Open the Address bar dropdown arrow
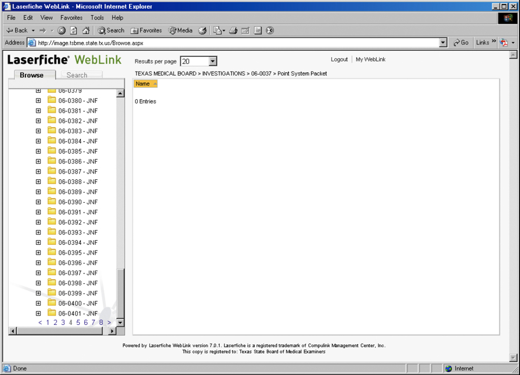Image resolution: width=520 pixels, height=375 pixels. click(x=443, y=43)
